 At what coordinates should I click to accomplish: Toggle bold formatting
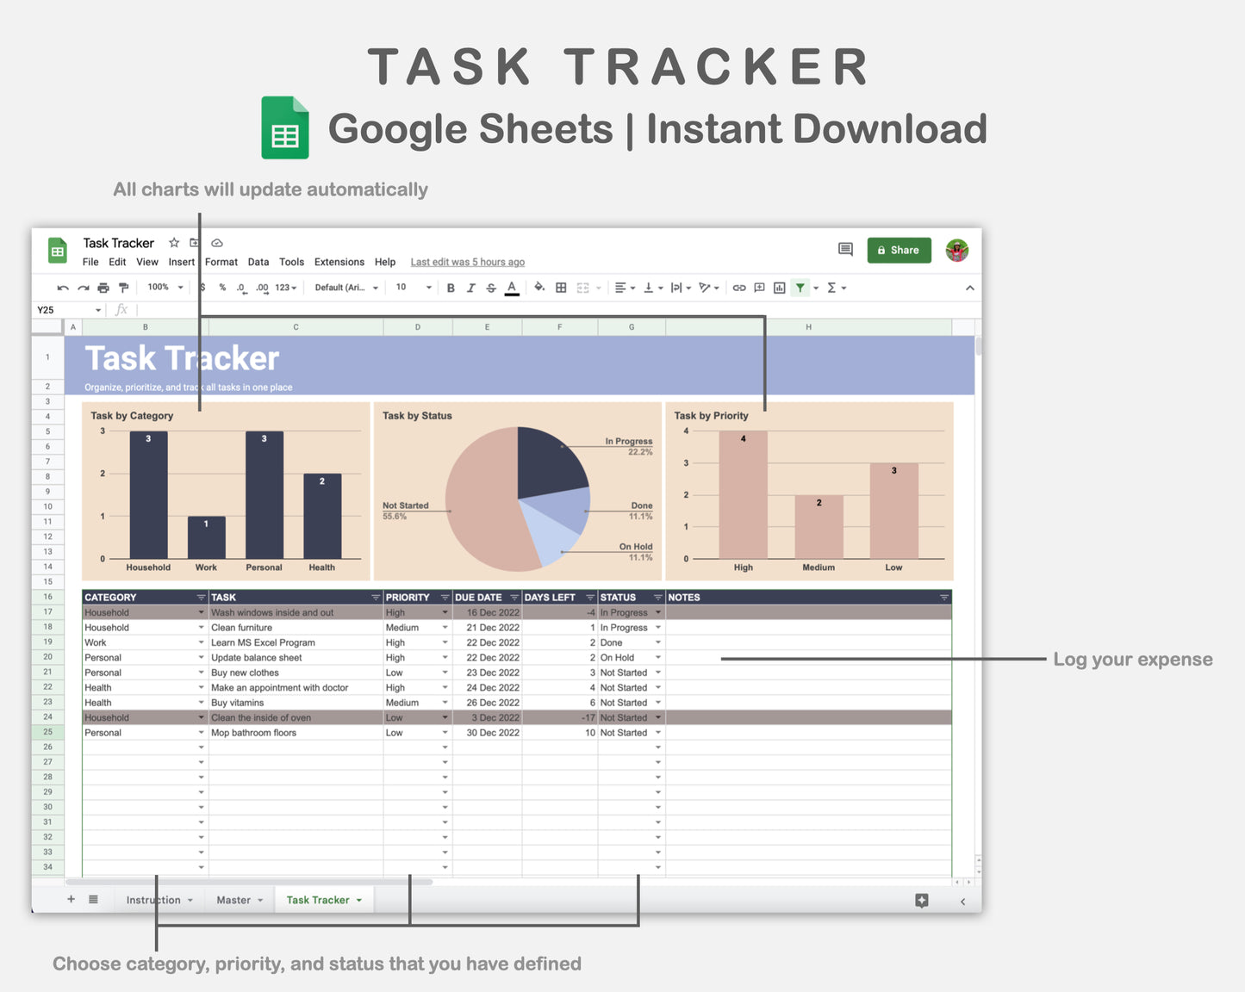(x=451, y=288)
